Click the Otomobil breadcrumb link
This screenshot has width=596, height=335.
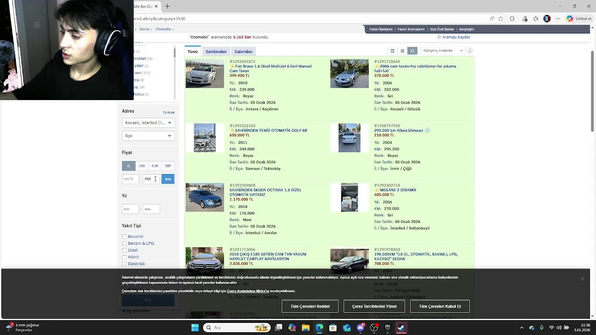click(x=163, y=29)
